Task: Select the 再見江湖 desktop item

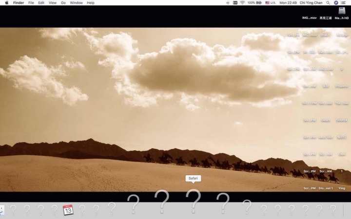Action: [326, 18]
